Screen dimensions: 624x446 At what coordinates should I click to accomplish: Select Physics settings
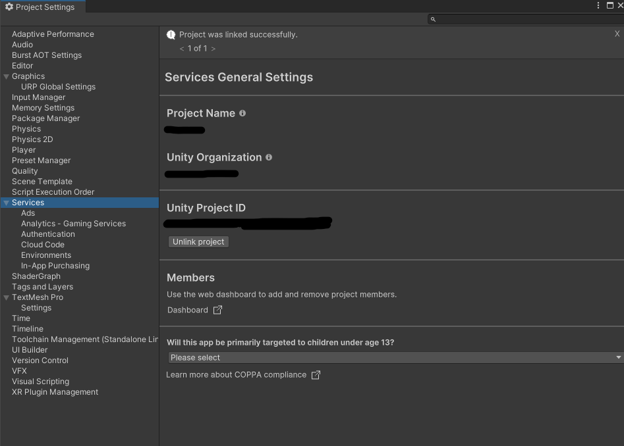click(x=26, y=129)
